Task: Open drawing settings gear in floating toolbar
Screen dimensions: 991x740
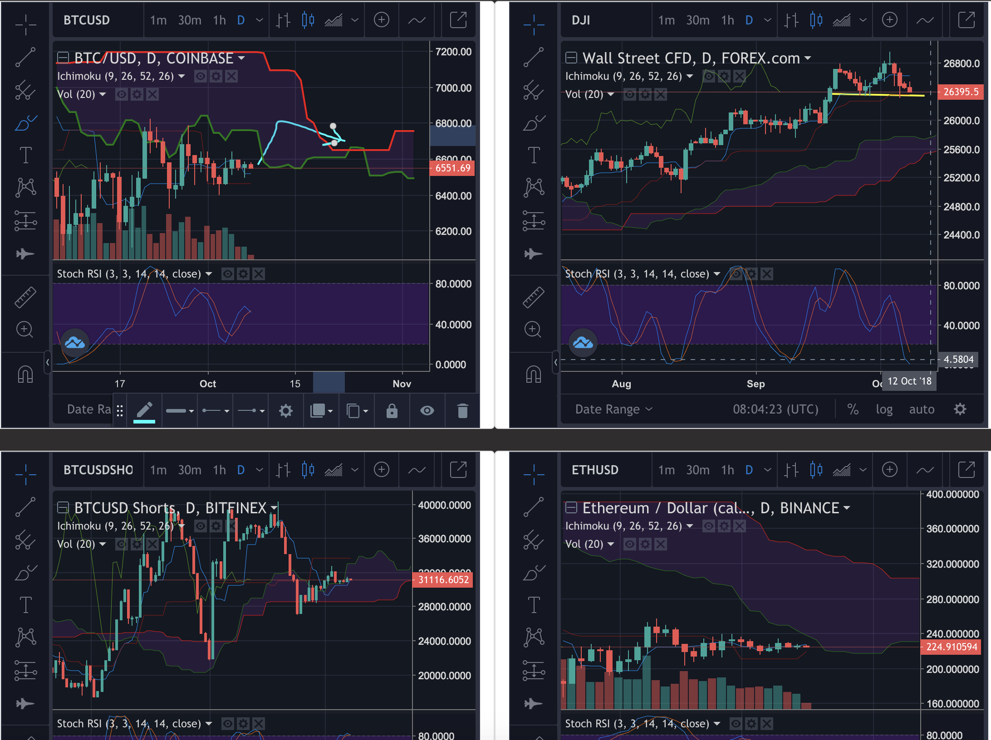Action: tap(286, 411)
